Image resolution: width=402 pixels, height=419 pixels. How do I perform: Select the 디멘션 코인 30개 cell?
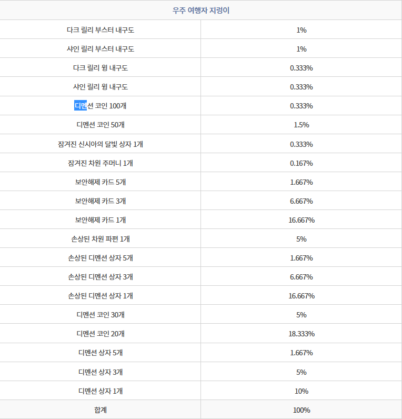point(100,315)
